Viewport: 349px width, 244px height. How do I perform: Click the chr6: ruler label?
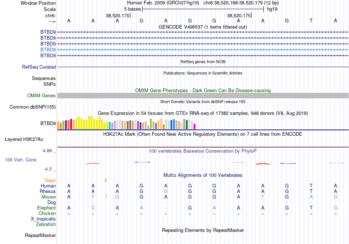click(50, 15)
